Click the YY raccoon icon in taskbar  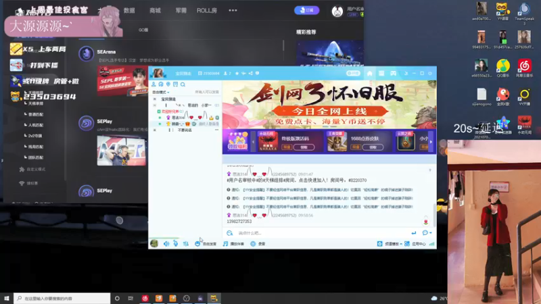tap(214, 298)
